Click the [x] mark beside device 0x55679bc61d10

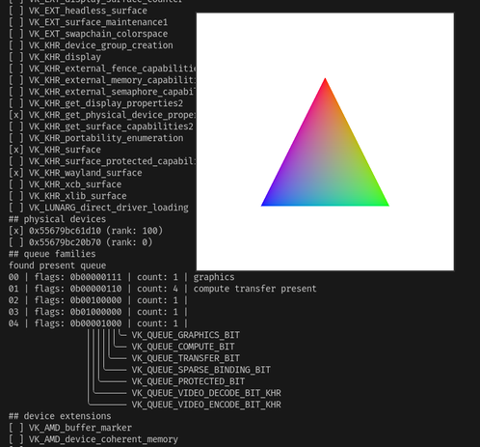pyautogui.click(x=16, y=231)
